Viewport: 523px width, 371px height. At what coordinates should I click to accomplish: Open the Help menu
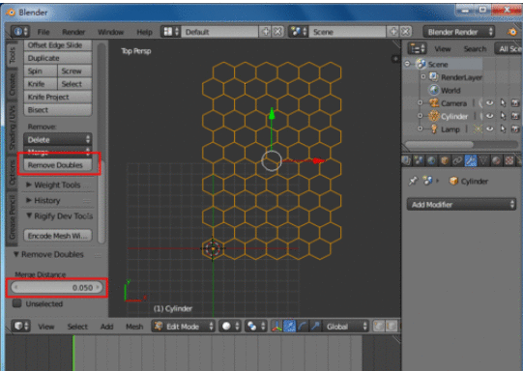(144, 32)
